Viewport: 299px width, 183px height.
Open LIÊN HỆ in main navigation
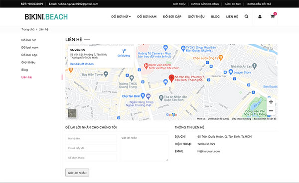(x=232, y=17)
